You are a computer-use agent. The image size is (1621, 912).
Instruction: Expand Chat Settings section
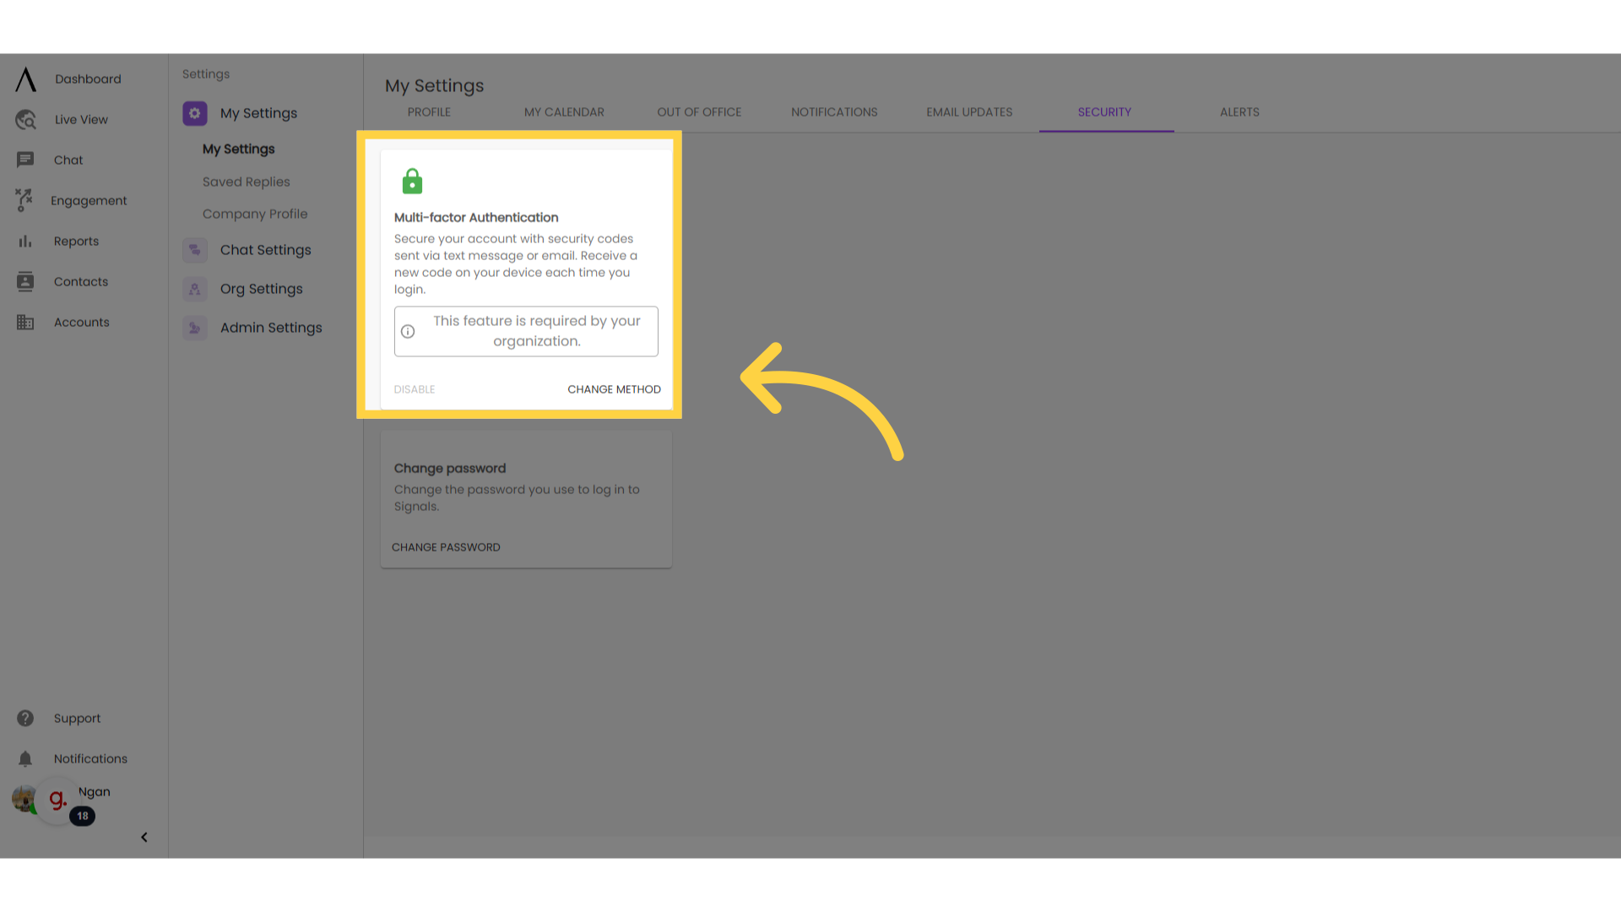tap(265, 249)
